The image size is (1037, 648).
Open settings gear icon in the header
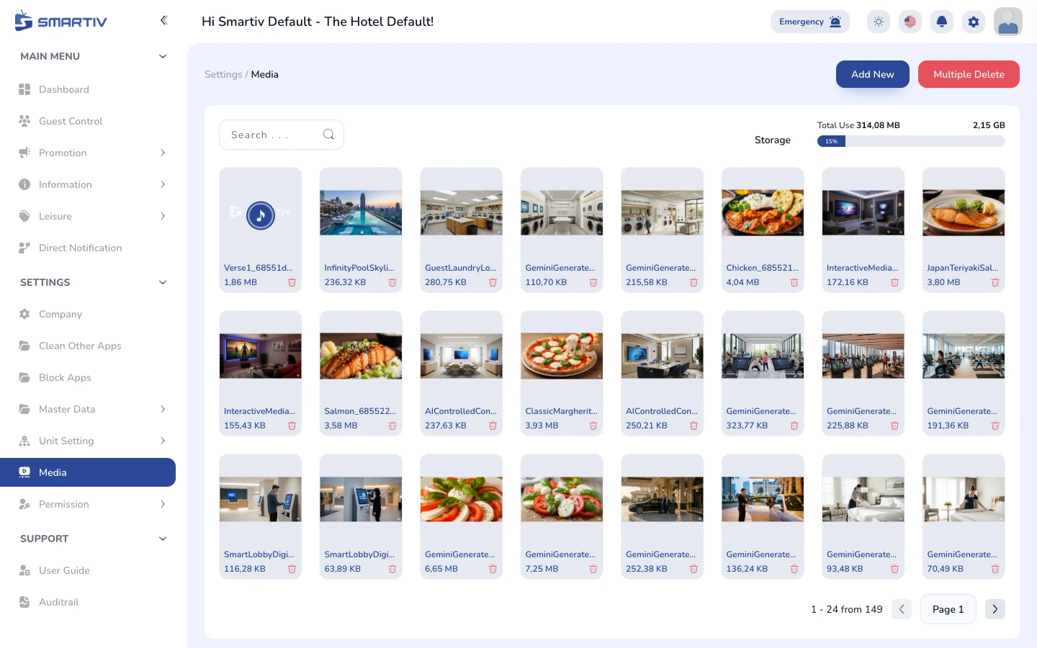974,22
